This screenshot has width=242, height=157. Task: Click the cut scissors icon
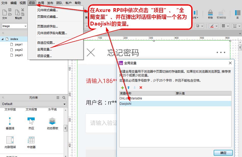click(22, 10)
